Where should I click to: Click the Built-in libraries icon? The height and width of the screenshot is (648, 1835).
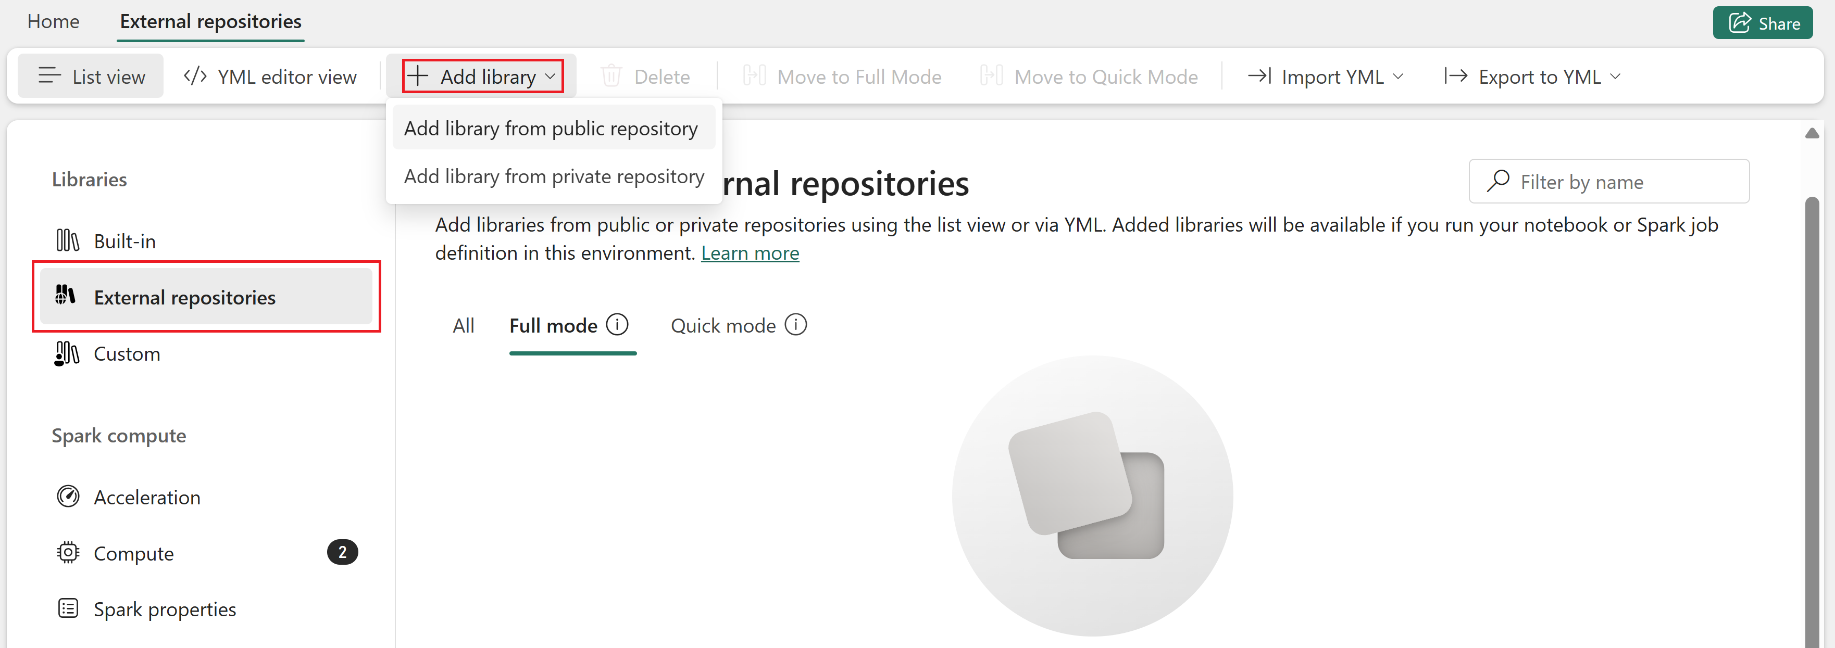(x=67, y=240)
